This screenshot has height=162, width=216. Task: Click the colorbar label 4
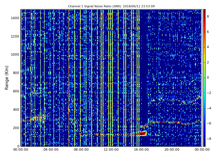pos(208,47)
